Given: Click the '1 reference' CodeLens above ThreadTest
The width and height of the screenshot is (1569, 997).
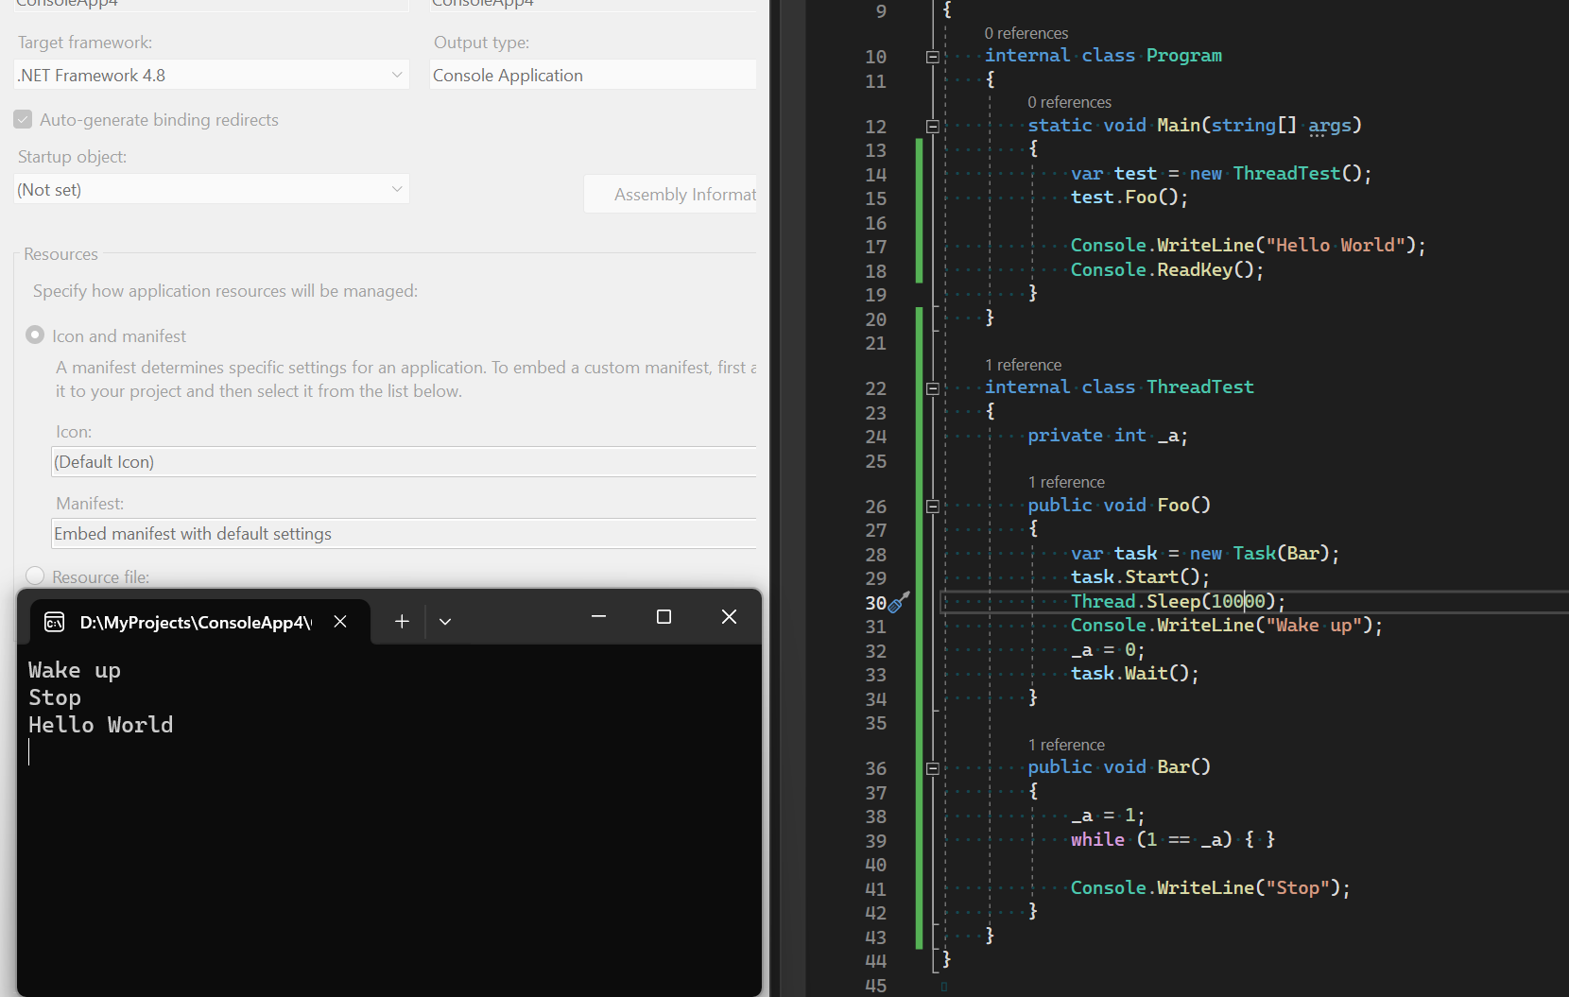Looking at the screenshot, I should 1023,365.
